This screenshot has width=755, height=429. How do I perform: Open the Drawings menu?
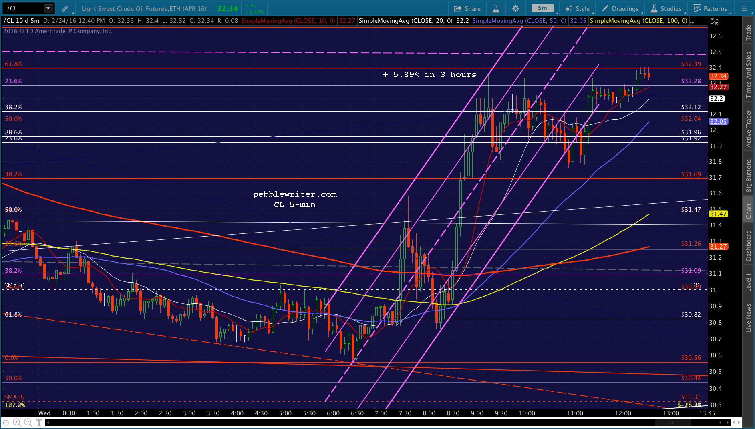click(x=620, y=8)
